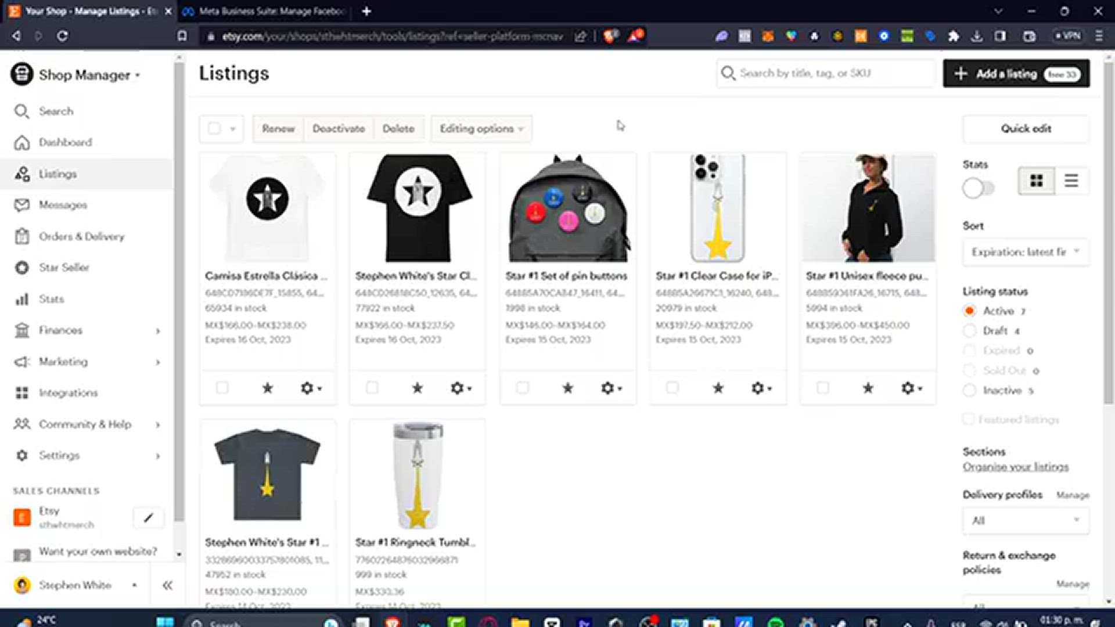Switch to the Meta Business Suite browser tab
This screenshot has width=1115, height=627.
click(x=264, y=11)
